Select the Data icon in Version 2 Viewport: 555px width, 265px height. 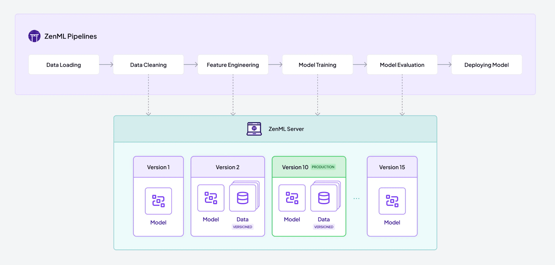[244, 197]
